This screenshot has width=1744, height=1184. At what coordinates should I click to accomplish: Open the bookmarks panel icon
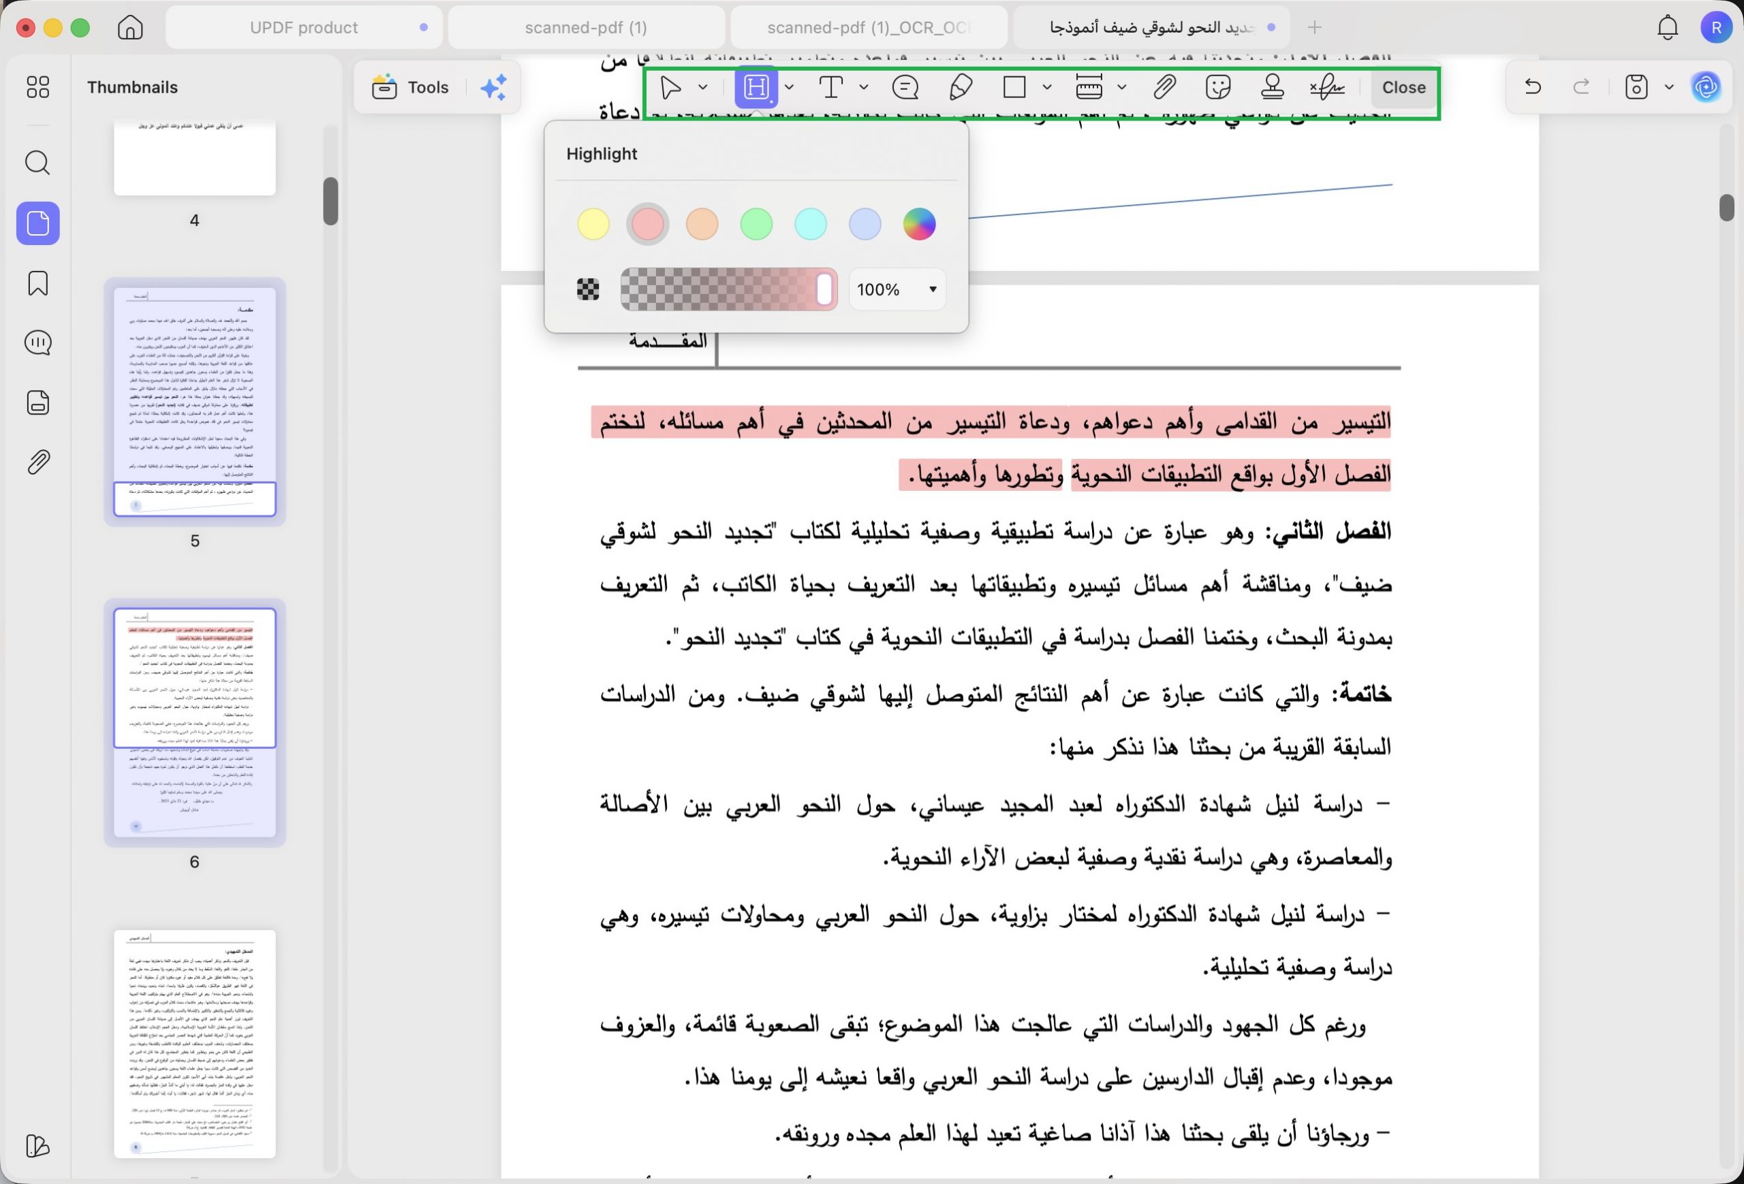pyautogui.click(x=37, y=283)
